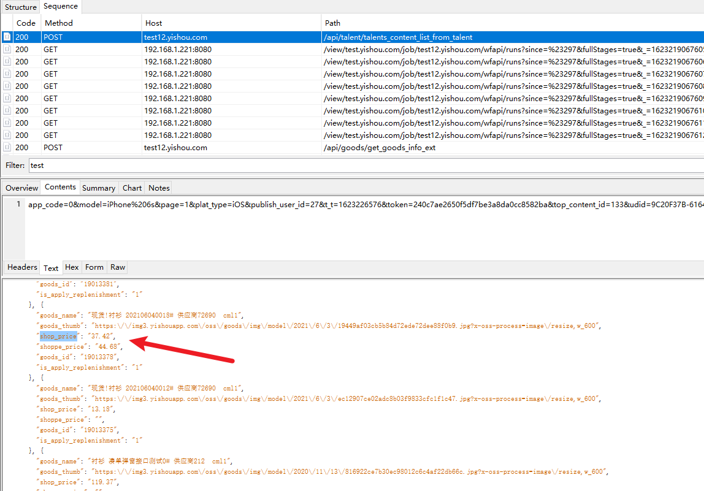Sort by the Code column header
The height and width of the screenshot is (491, 704).
26,23
